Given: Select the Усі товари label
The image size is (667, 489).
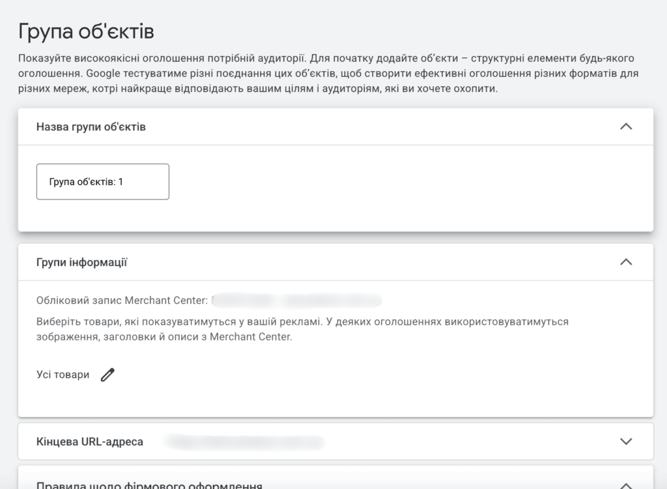Looking at the screenshot, I should click(x=63, y=375).
